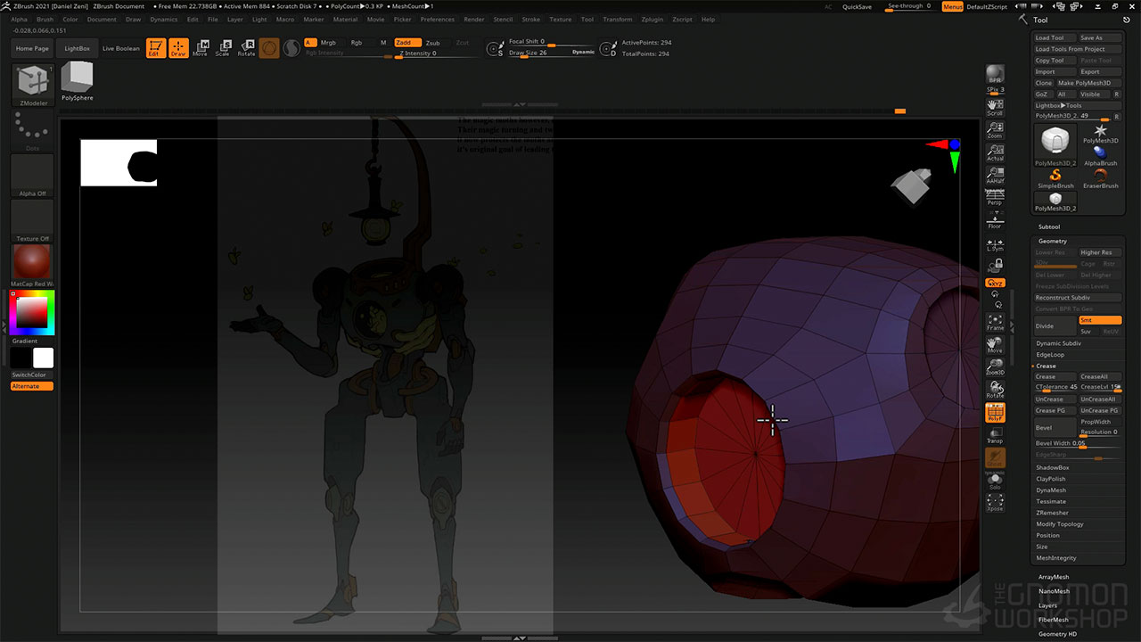Select the Move transform tool in top shelf
1141x642 pixels.
tap(201, 48)
